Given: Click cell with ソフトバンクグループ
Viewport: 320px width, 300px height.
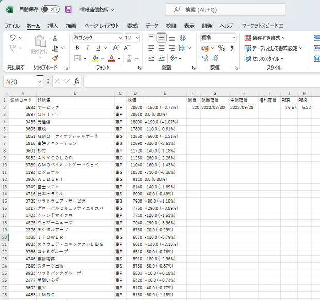Looking at the screenshot, I should 75,273.
